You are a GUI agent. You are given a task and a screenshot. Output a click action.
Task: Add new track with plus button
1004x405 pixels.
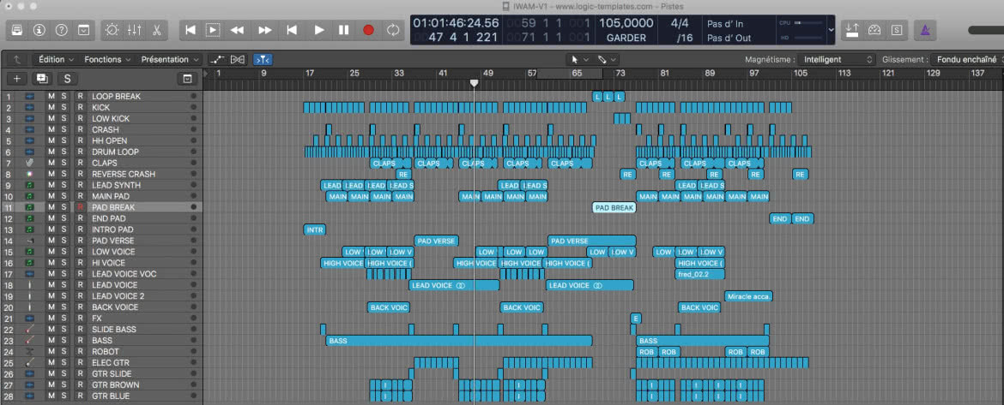pos(16,79)
